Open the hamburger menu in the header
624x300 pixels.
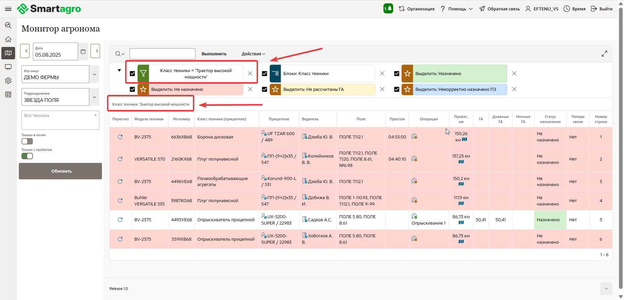8,9
